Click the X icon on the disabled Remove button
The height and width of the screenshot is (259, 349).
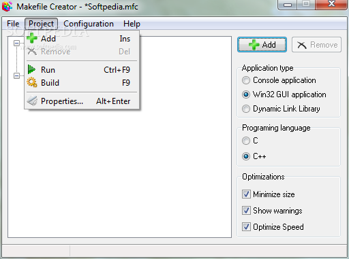pos(302,45)
